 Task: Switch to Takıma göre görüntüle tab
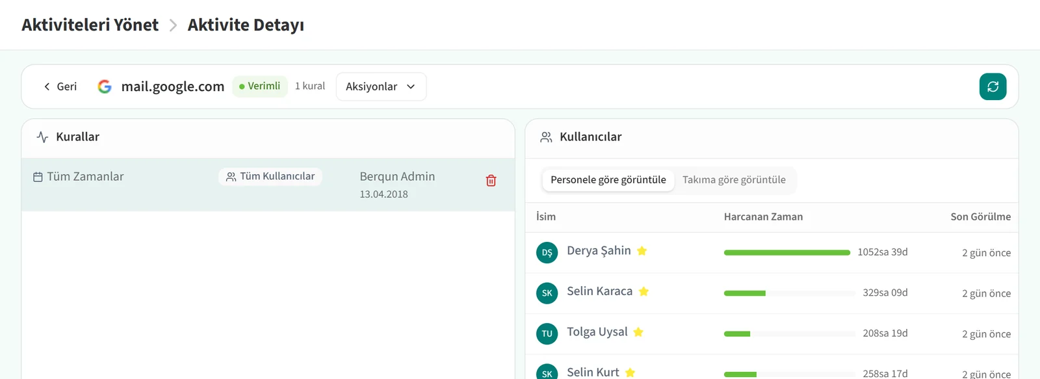click(x=734, y=180)
